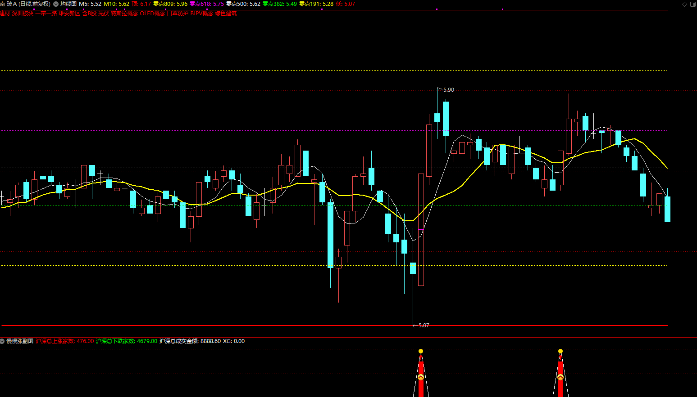Select the 光伏 concept tag
The image size is (697, 397).
tap(104, 13)
